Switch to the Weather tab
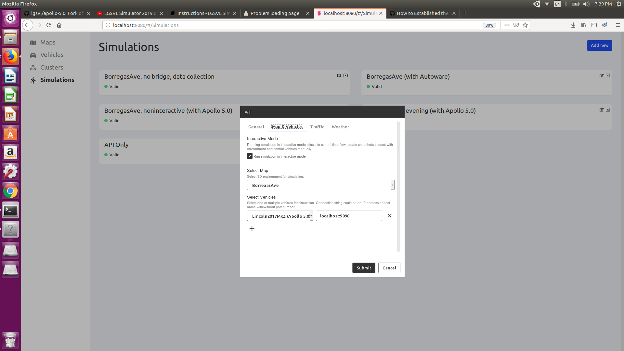 pyautogui.click(x=340, y=127)
